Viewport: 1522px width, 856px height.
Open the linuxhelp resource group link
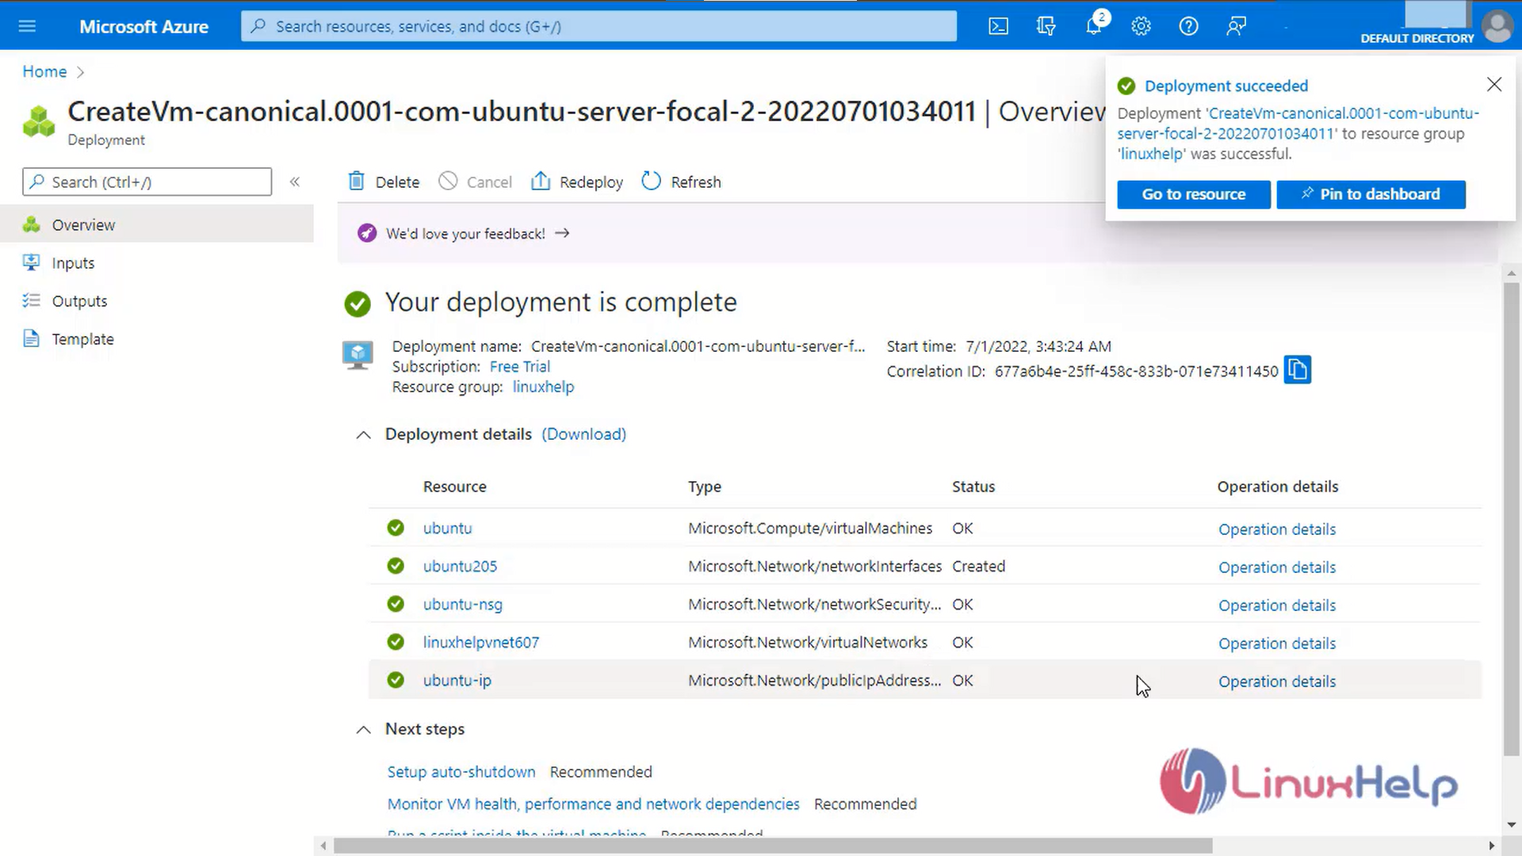click(x=543, y=387)
